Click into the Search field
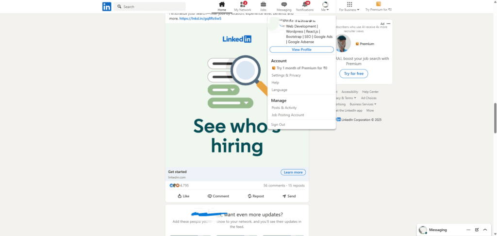 [149, 7]
